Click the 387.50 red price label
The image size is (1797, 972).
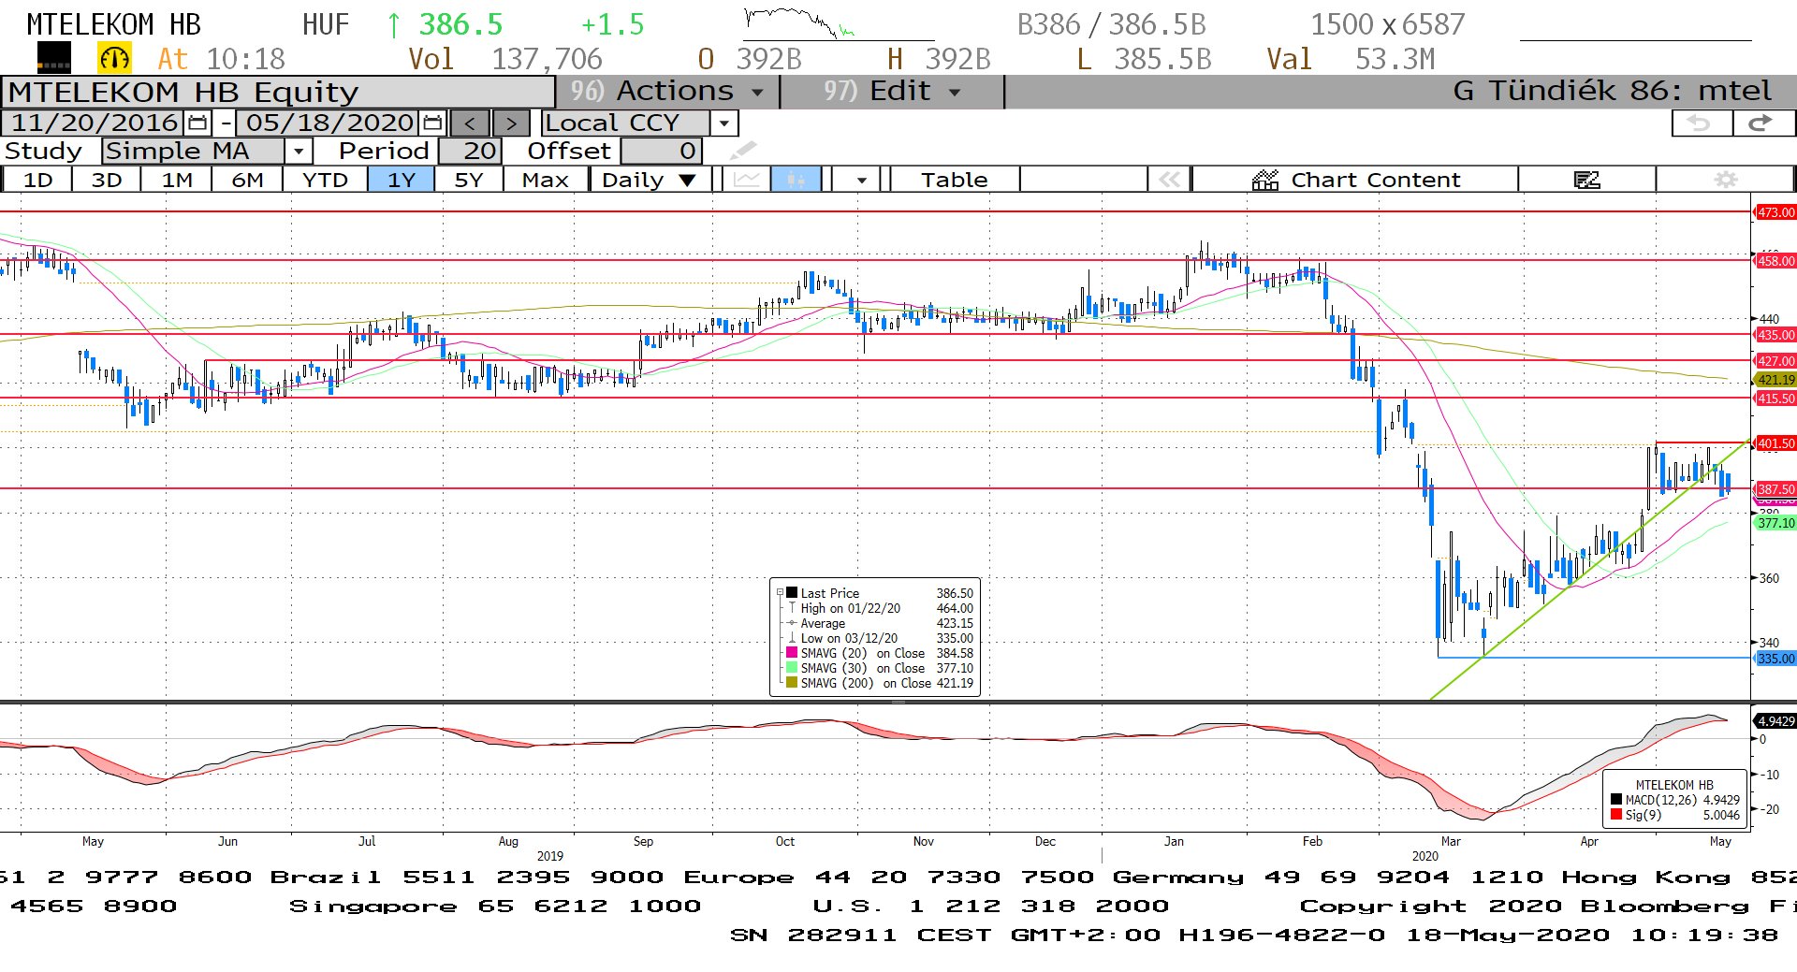(1775, 489)
